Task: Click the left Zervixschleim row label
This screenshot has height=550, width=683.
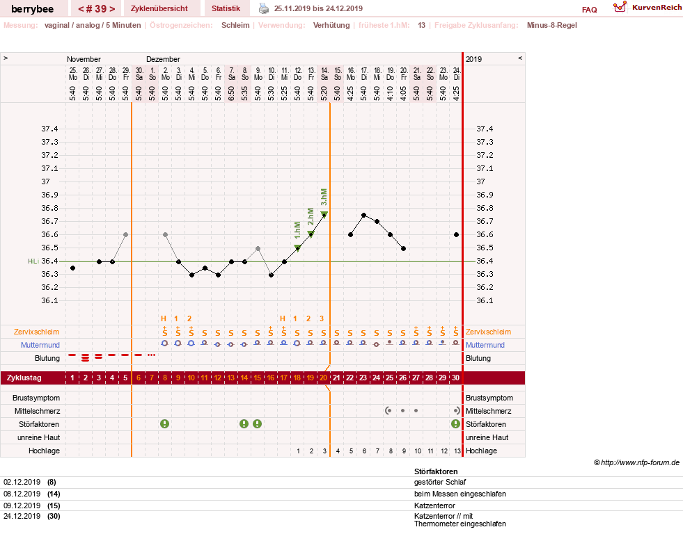Action: coord(37,332)
